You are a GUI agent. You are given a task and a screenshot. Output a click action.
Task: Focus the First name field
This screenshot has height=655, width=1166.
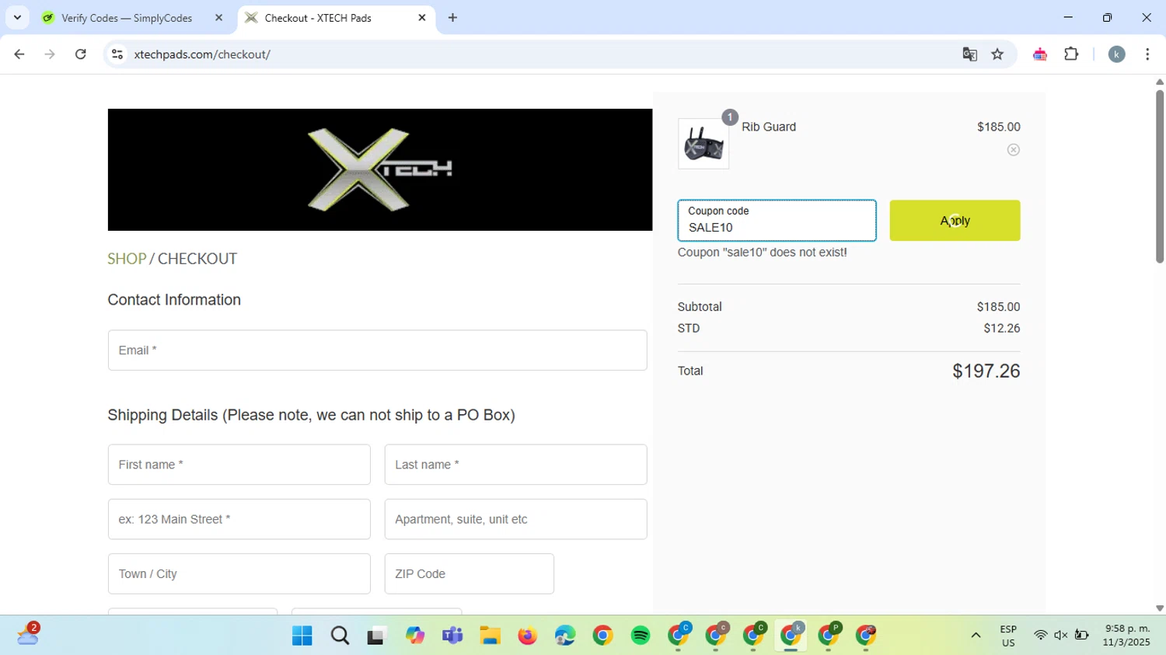coord(239,465)
